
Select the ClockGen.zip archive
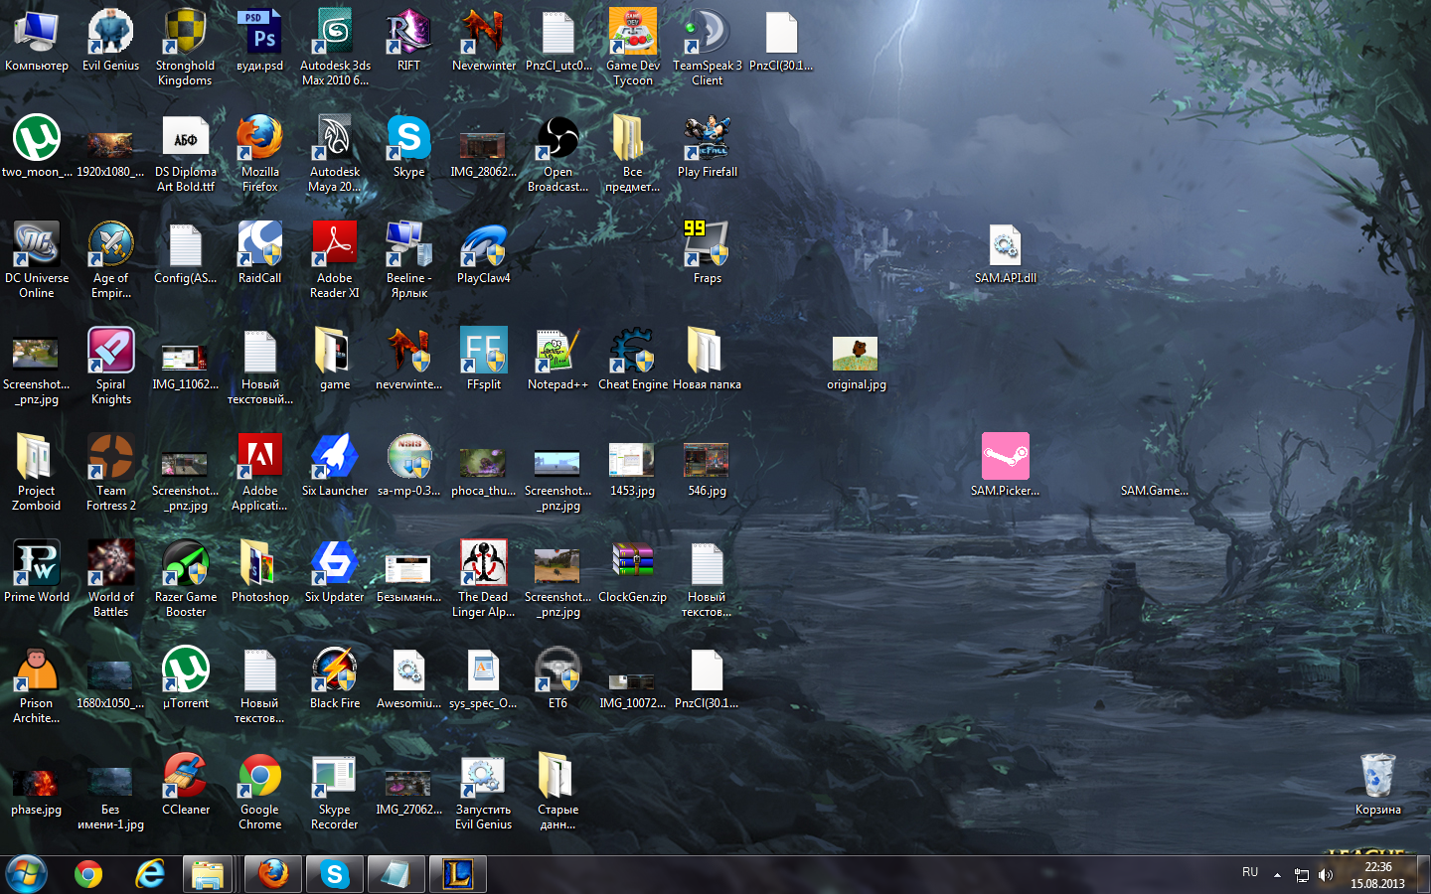pyautogui.click(x=633, y=571)
